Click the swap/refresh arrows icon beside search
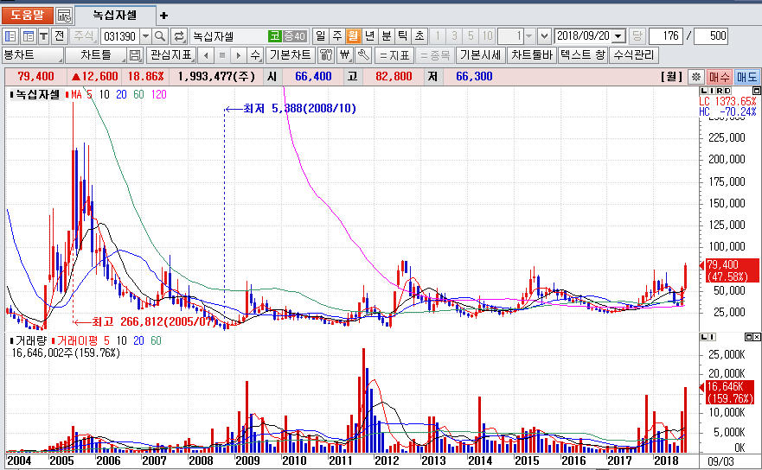This screenshot has height=470, width=762. tap(178, 36)
